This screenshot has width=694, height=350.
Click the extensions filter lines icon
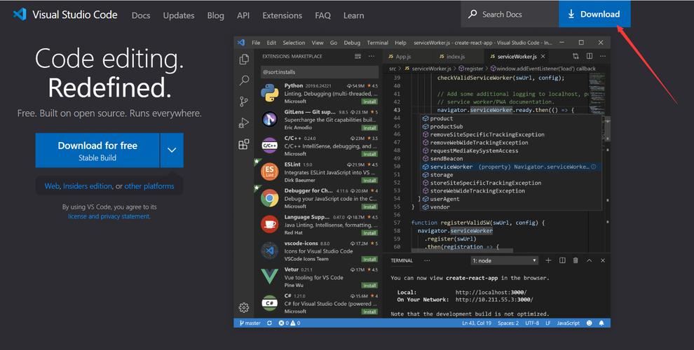pos(358,56)
